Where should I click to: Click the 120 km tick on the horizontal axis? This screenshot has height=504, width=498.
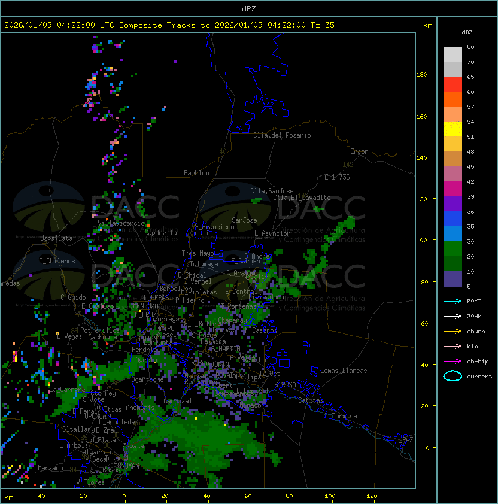372,496
